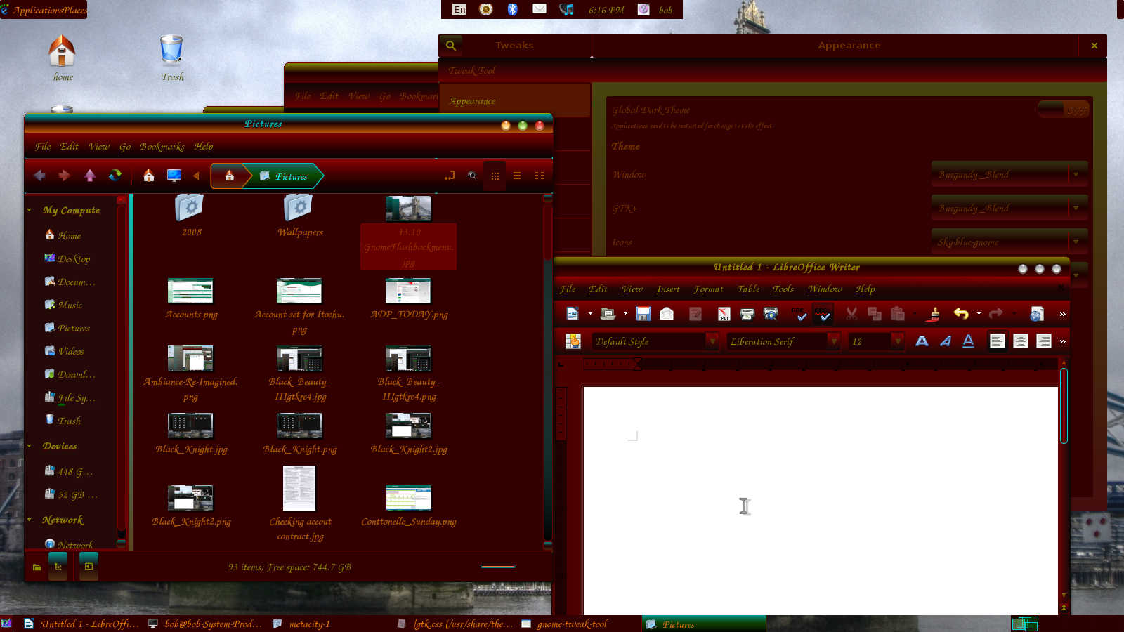Click the Hyperlink globe icon in Writer
The width and height of the screenshot is (1124, 632).
point(1036,314)
